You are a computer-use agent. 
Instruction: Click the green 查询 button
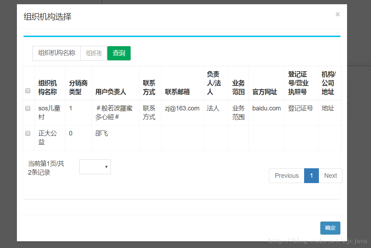coord(119,53)
